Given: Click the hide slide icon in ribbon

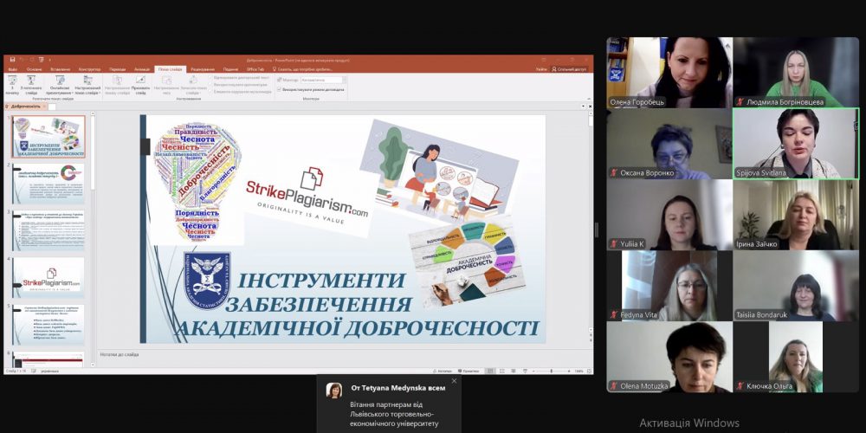Looking at the screenshot, I should coord(140,81).
